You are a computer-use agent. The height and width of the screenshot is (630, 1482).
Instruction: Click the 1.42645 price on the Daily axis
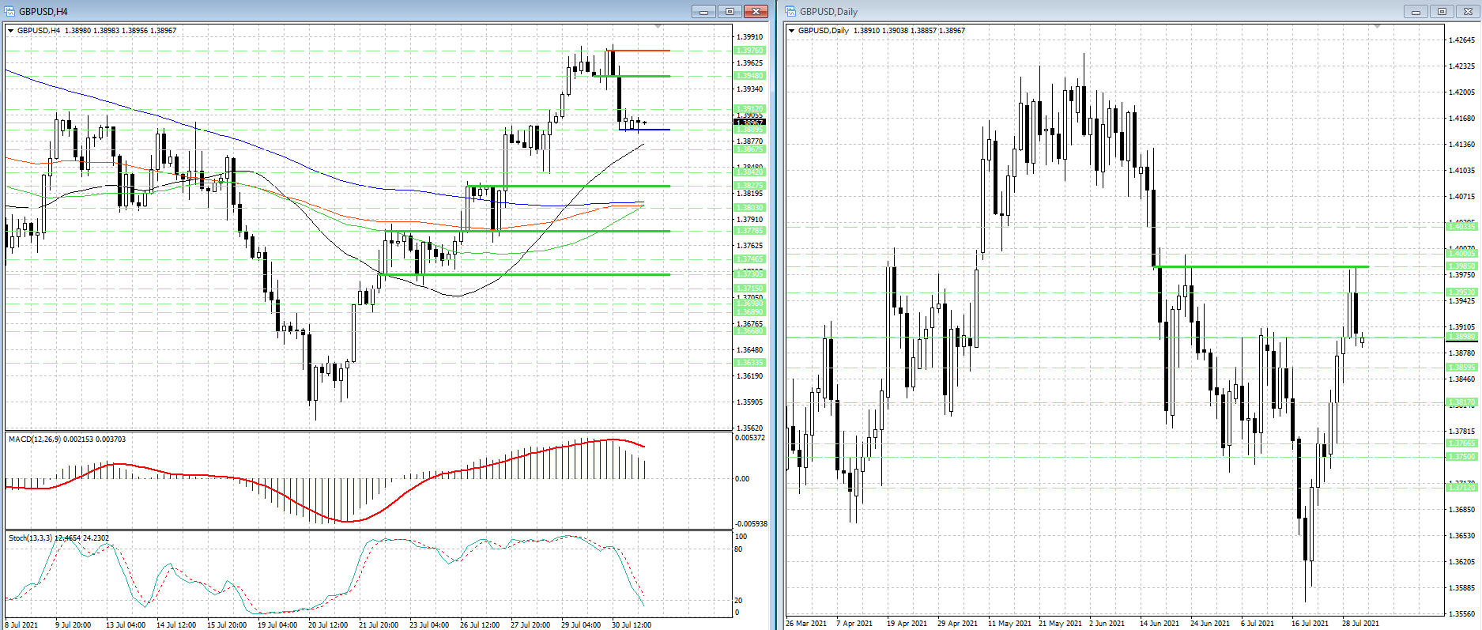[x=1461, y=40]
